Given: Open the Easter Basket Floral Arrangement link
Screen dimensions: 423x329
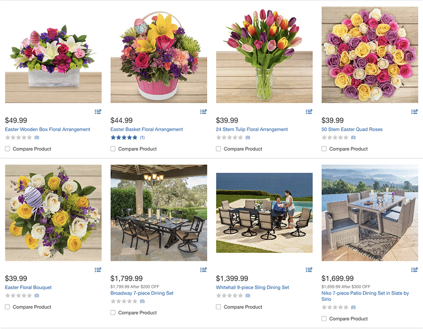Looking at the screenshot, I should 147,130.
